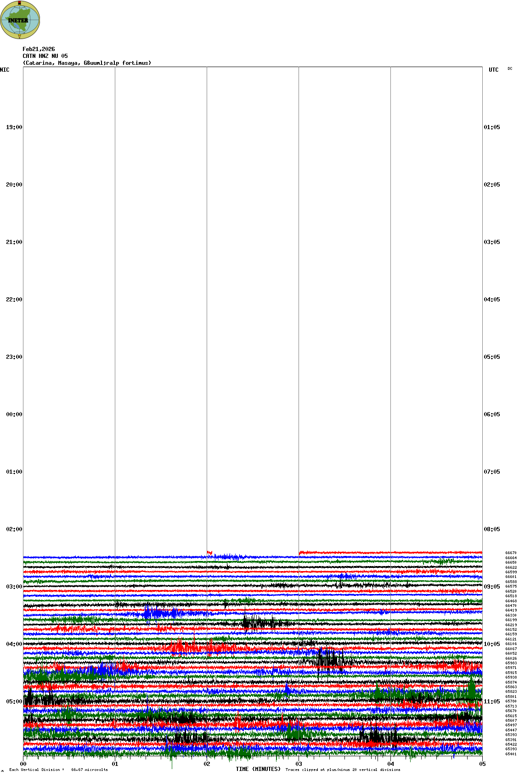Click the UTC time axis label

tap(493, 70)
